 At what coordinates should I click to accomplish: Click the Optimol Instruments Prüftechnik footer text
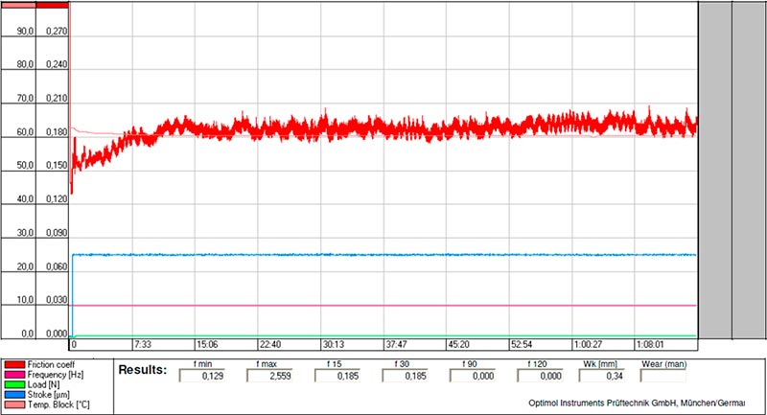pyautogui.click(x=636, y=403)
